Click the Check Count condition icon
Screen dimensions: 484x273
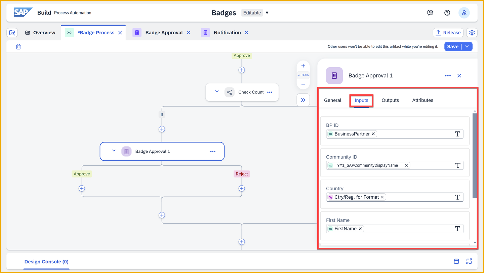[230, 92]
